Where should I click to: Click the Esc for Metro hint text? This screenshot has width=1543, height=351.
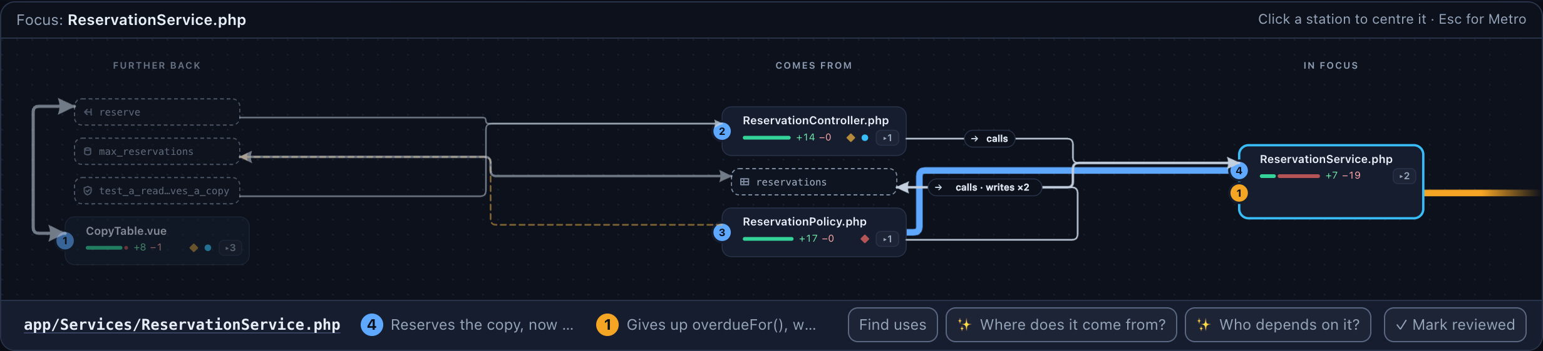click(1482, 19)
